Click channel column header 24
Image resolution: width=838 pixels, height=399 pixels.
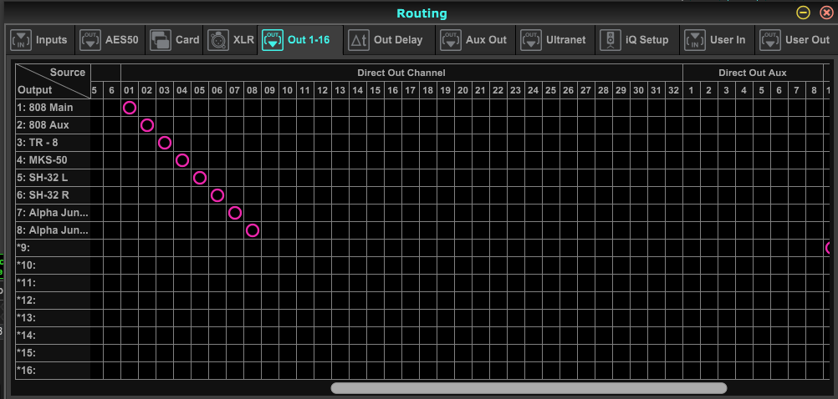point(533,90)
